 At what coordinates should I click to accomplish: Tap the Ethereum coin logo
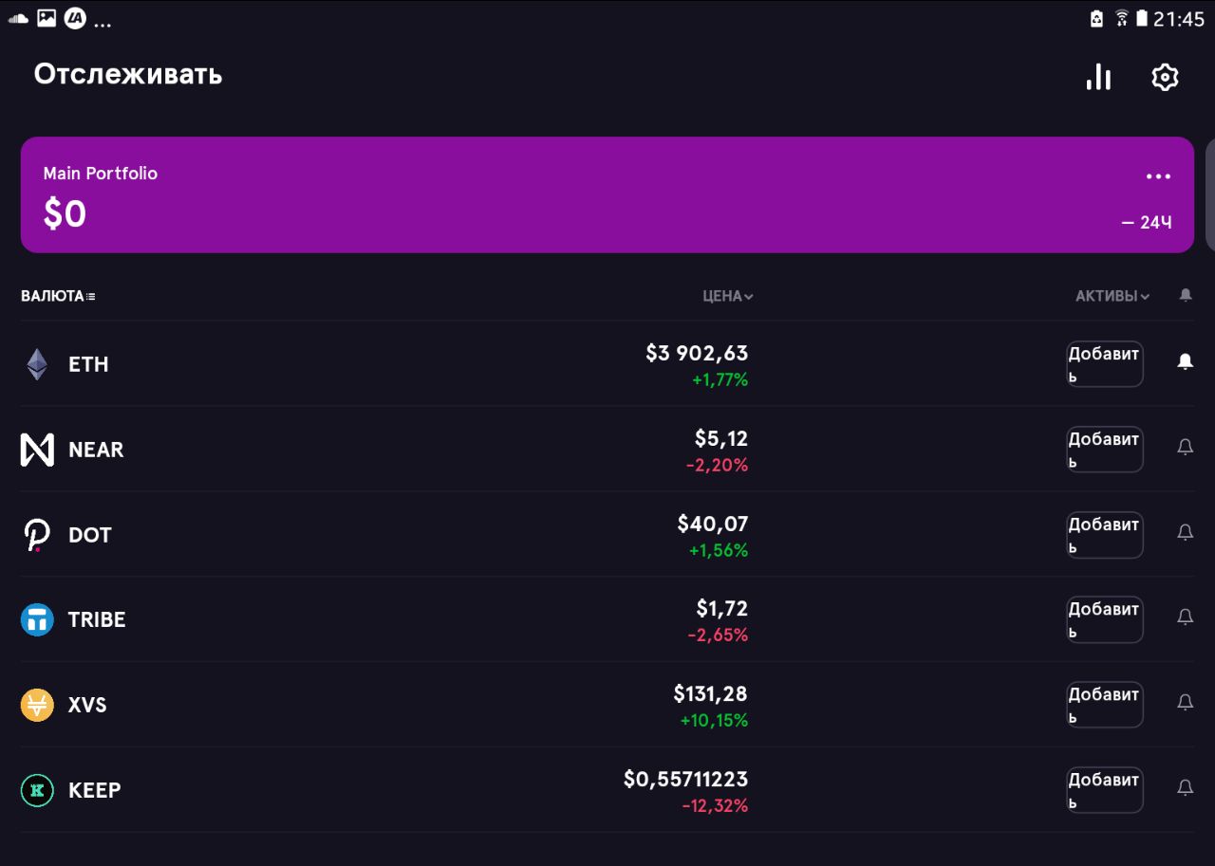point(37,364)
